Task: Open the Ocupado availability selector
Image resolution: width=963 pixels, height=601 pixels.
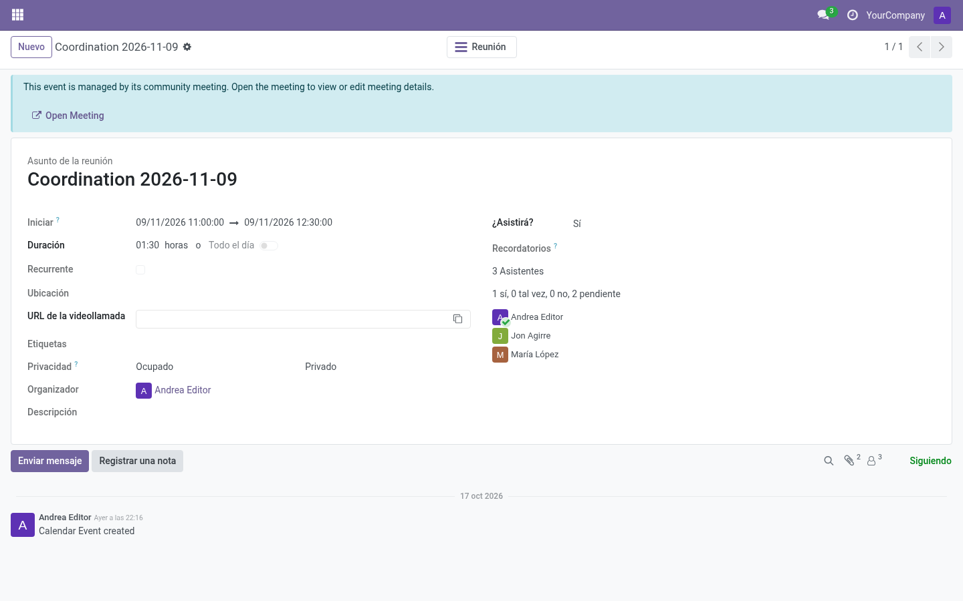Action: pyautogui.click(x=154, y=367)
